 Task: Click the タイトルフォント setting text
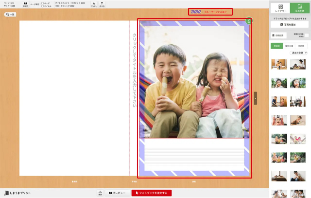coord(70,3)
